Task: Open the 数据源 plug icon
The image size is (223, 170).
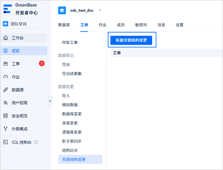Action: click(x=6, y=90)
